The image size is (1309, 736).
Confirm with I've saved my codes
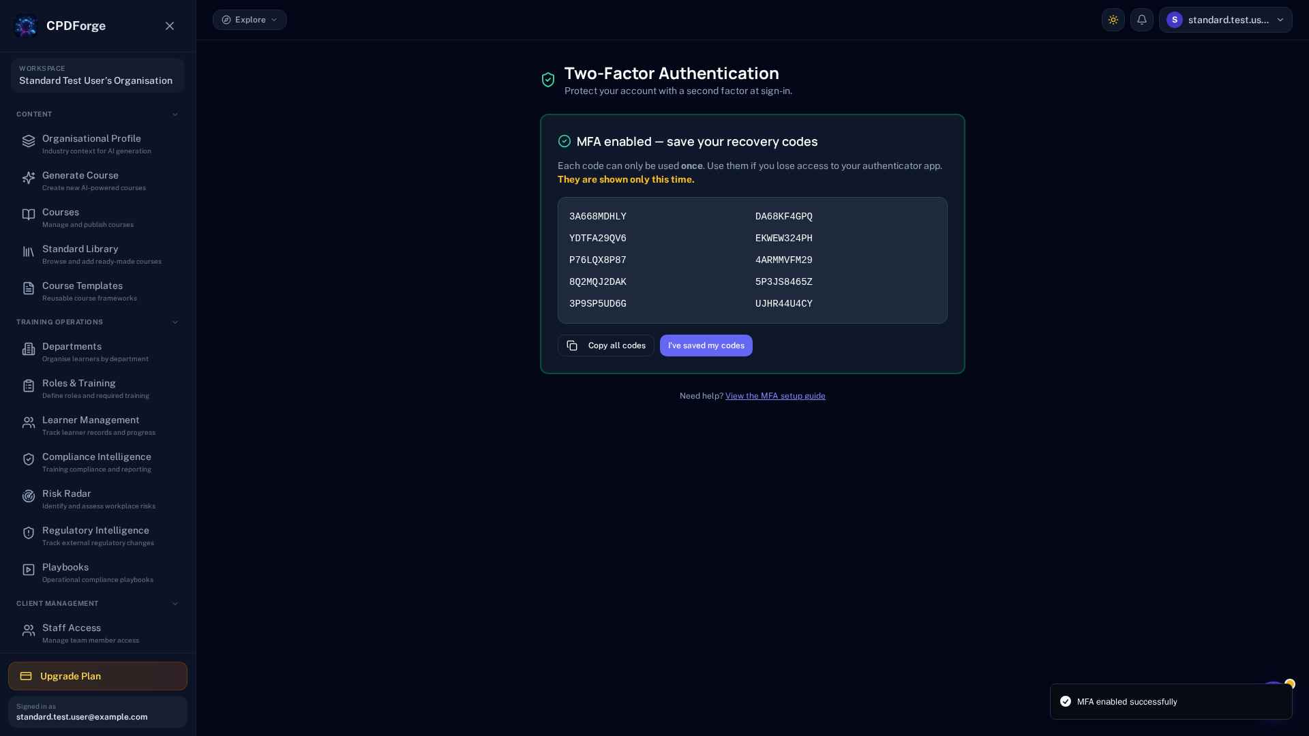(706, 346)
